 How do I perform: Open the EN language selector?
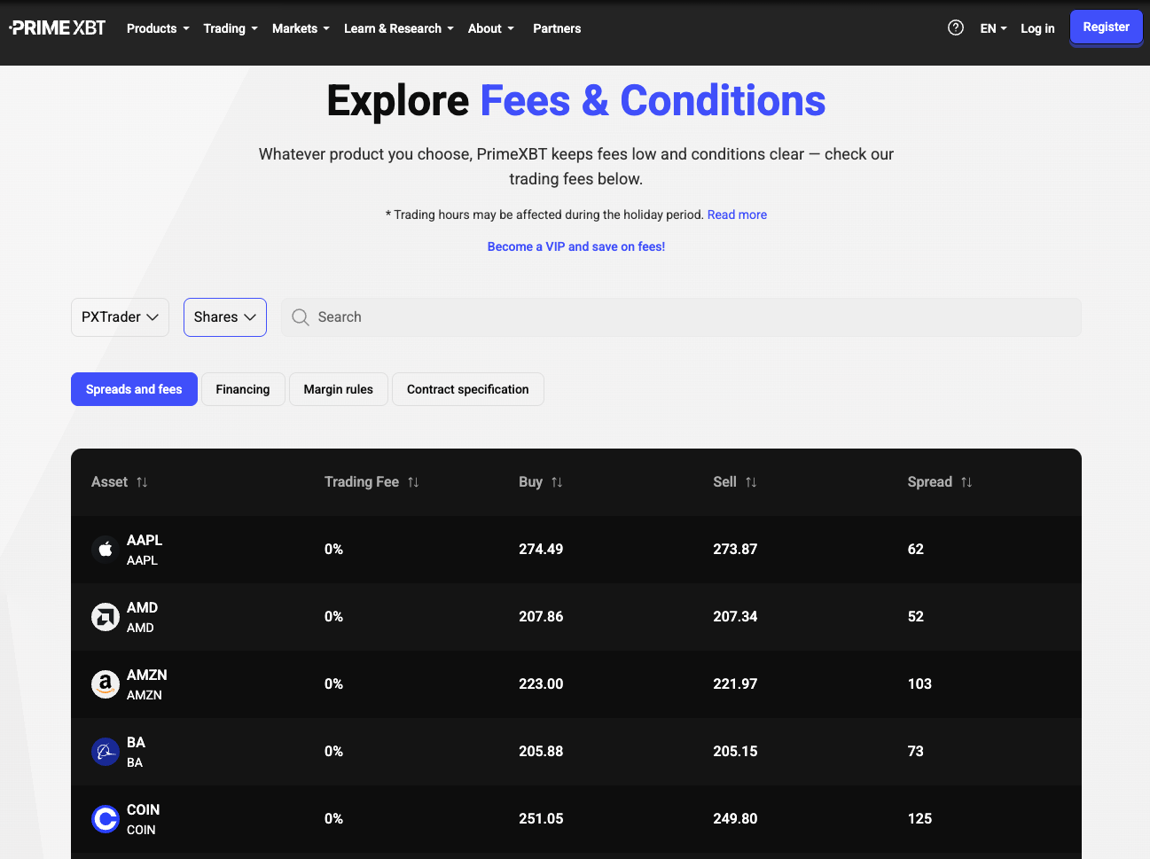click(x=993, y=28)
